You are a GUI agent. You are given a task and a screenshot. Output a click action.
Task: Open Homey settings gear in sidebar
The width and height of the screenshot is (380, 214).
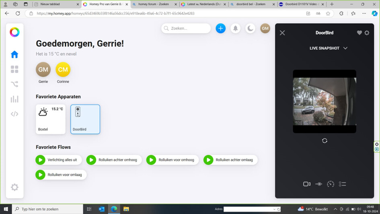point(14,187)
